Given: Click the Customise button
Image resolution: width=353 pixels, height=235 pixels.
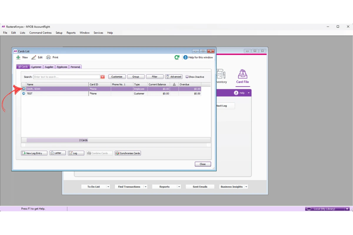Looking at the screenshot, I should 117,77.
